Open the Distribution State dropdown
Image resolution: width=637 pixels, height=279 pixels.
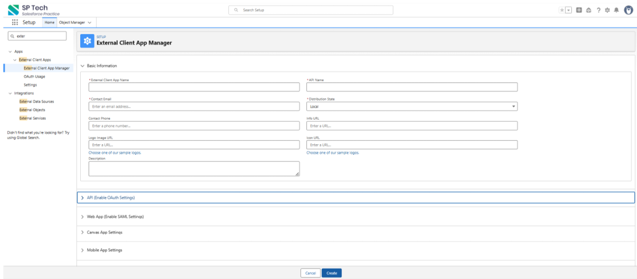(412, 107)
